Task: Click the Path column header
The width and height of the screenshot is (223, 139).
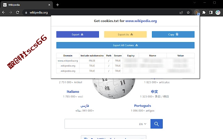Action: pos(109,56)
